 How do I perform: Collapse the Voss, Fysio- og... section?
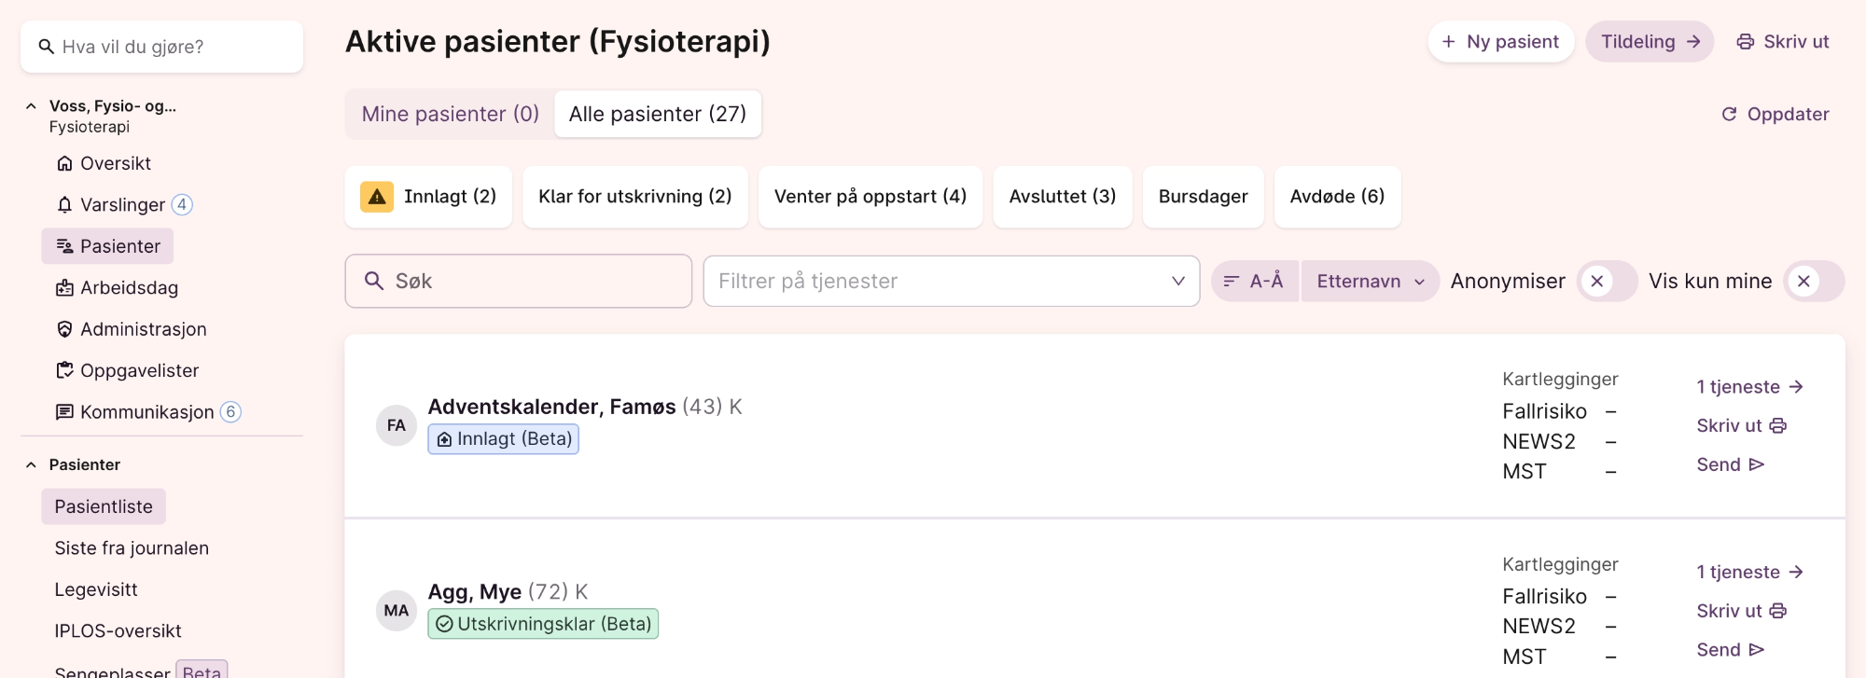31,106
